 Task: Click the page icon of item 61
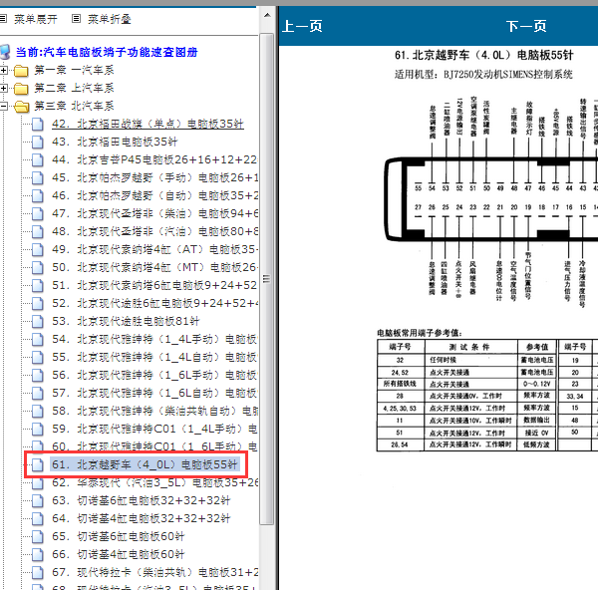coord(38,464)
